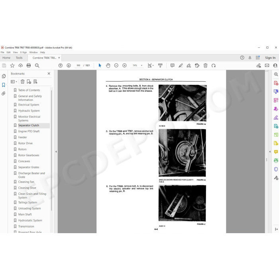
Task: Switch to the Tools tab
Action: [19, 58]
